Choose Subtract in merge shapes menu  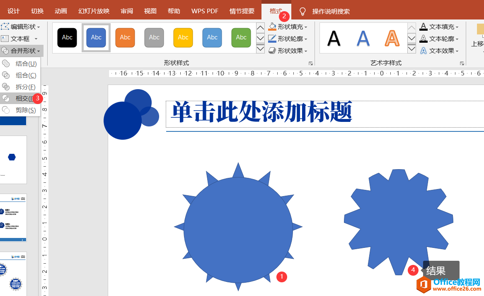coord(25,110)
